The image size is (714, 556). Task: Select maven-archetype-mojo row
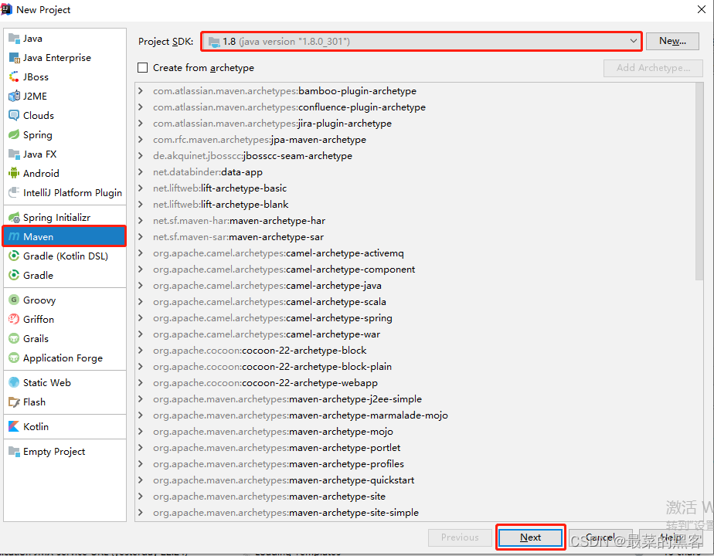click(415, 432)
